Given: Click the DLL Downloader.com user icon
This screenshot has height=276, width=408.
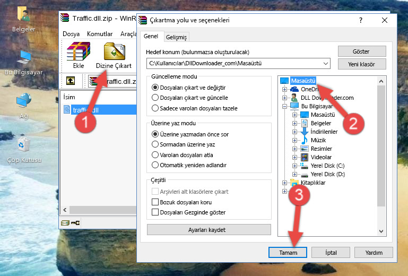Looking at the screenshot, I should pos(294,98).
